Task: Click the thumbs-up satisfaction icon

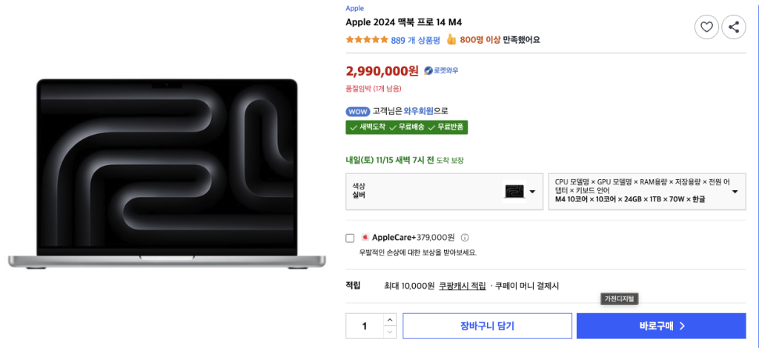Action: tap(451, 40)
